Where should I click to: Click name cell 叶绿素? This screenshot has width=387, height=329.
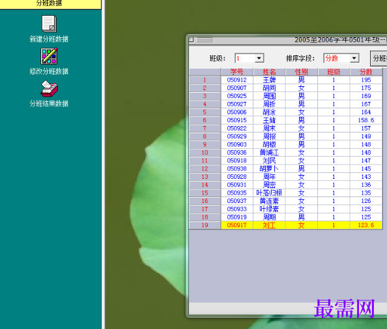269,209
